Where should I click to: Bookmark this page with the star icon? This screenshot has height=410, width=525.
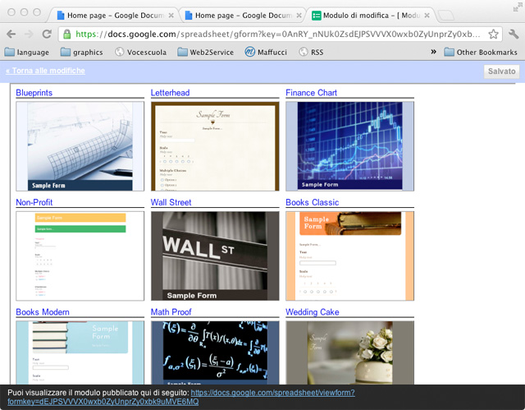[493, 35]
